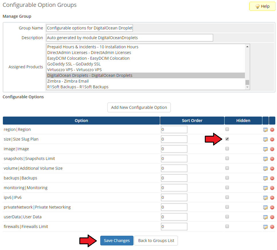Edit the region|Region option
The image size is (277, 250).
click(x=265, y=130)
